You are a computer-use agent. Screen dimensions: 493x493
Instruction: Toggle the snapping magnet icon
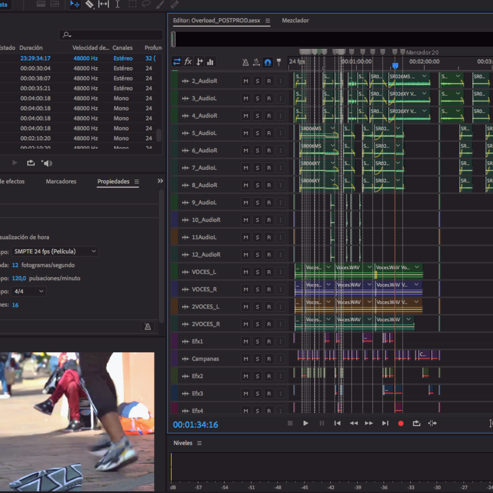(x=268, y=62)
